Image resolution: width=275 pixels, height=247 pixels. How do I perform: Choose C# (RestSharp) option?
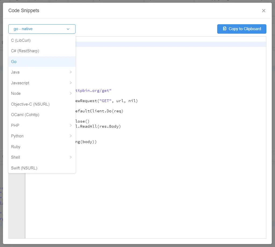tap(25, 51)
